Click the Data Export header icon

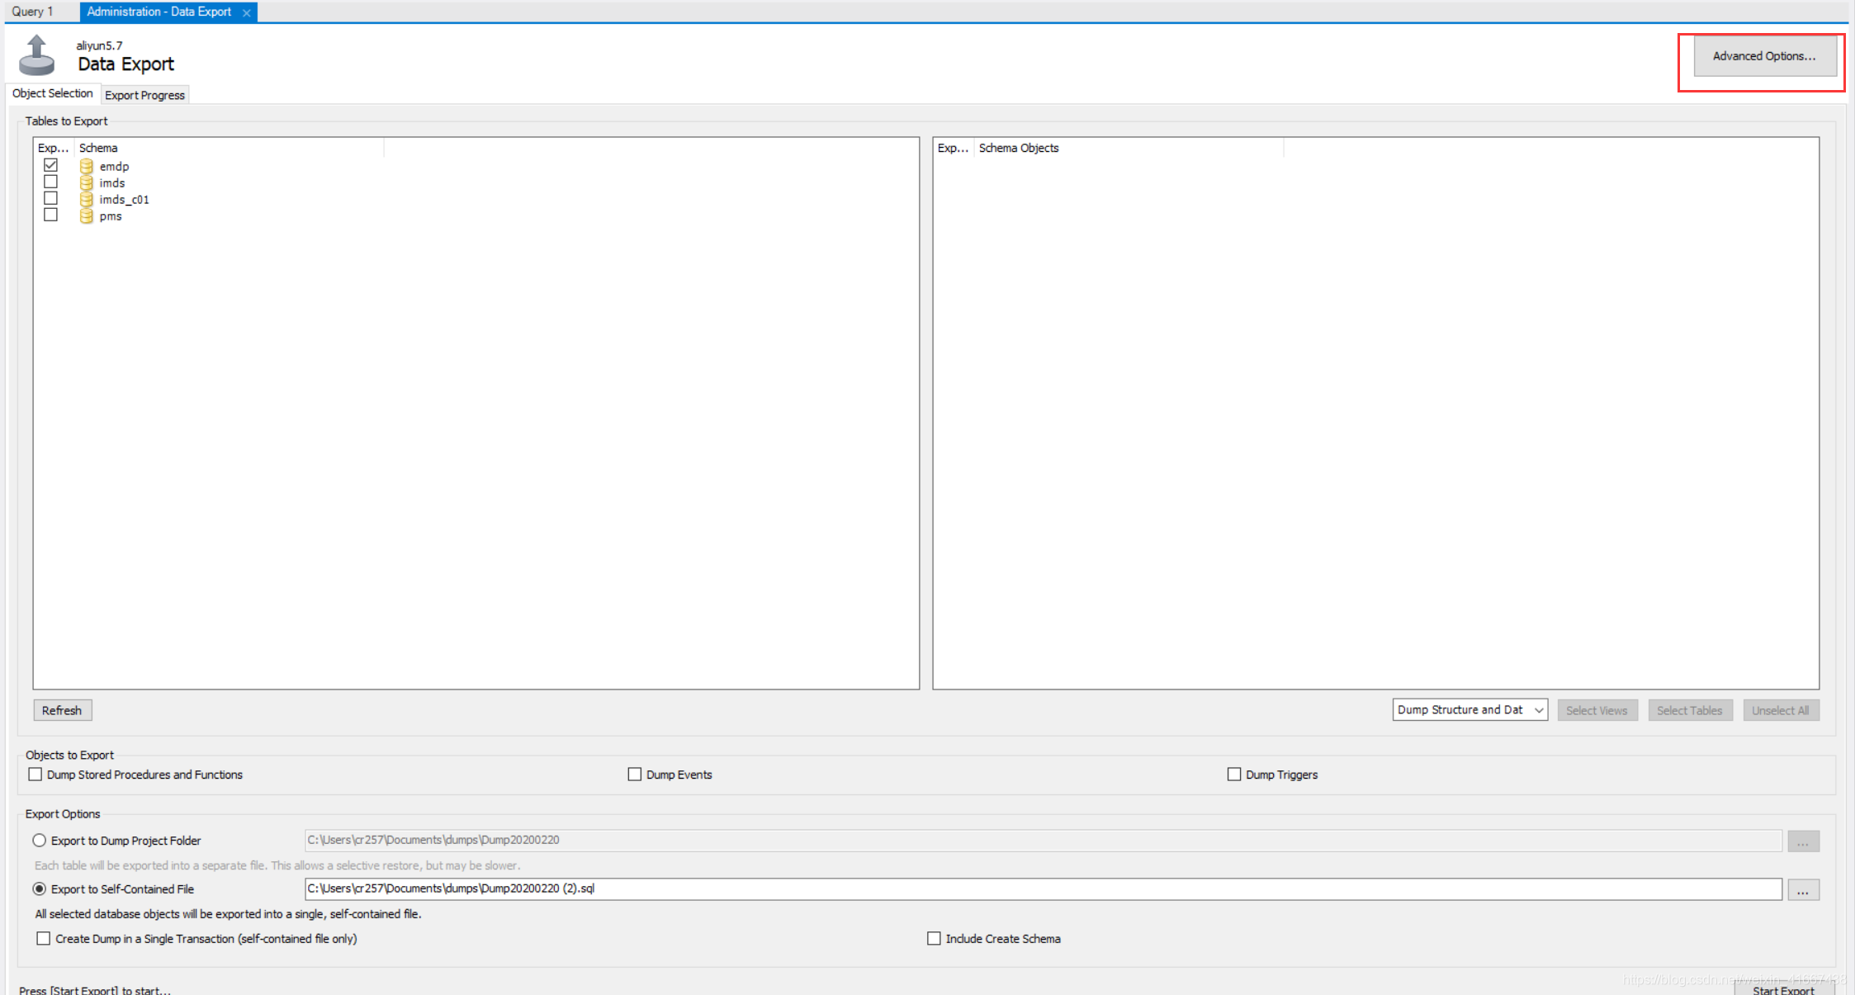[x=36, y=55]
